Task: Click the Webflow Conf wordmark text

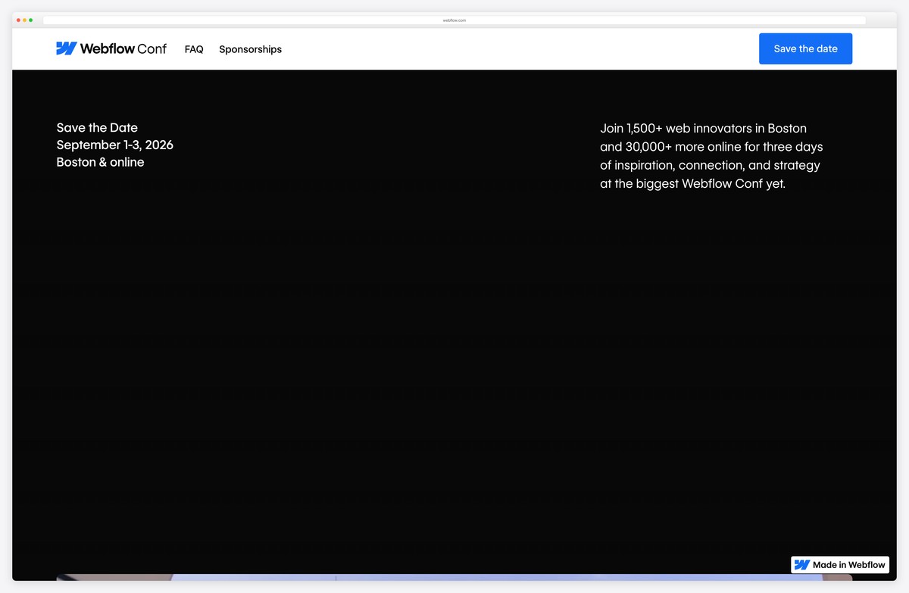Action: [123, 48]
